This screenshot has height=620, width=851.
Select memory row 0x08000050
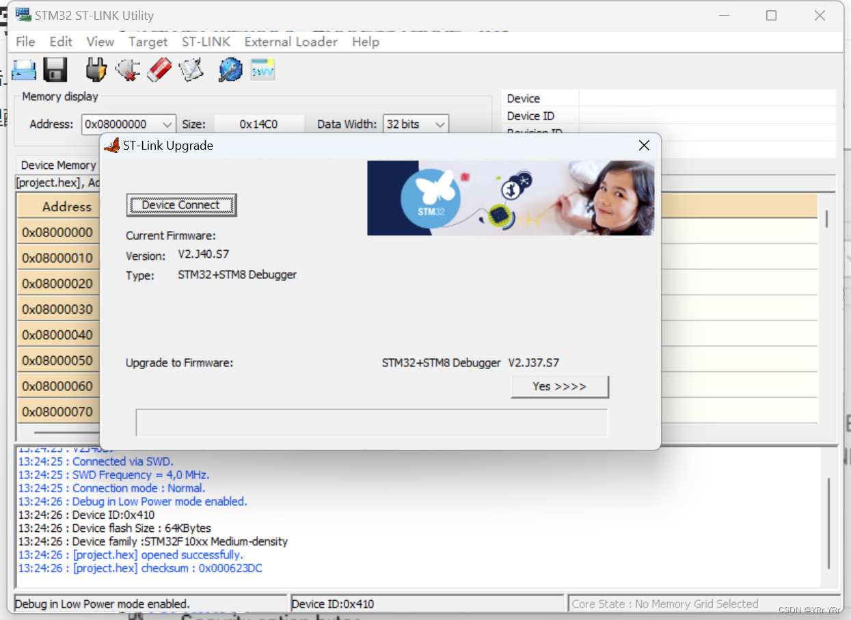[58, 360]
